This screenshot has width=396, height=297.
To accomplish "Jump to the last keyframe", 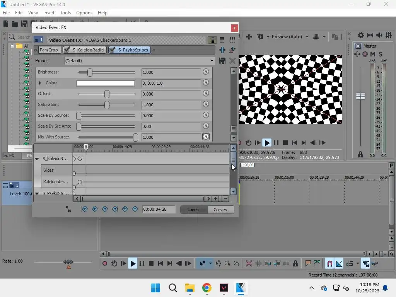I will coord(114,209).
